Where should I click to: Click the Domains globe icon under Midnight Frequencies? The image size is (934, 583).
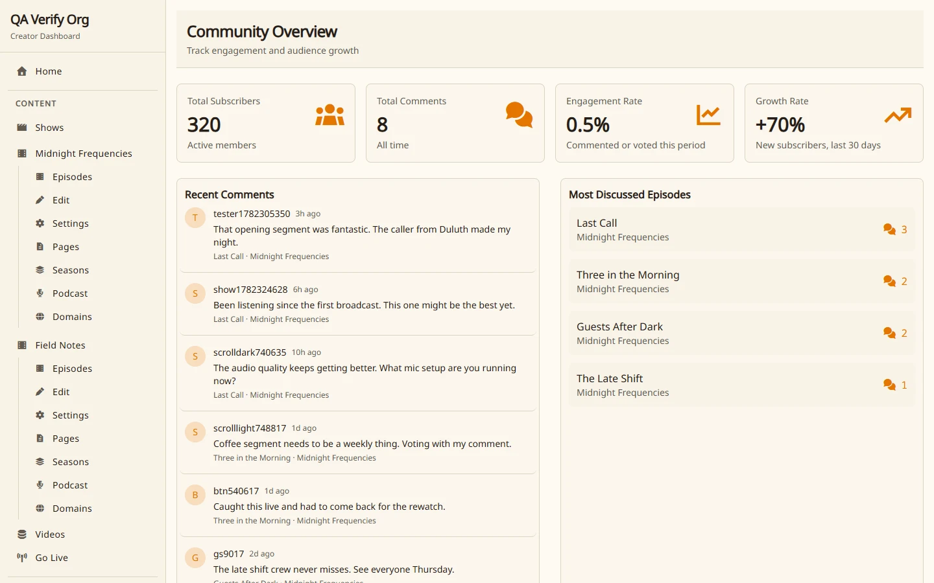pos(40,317)
